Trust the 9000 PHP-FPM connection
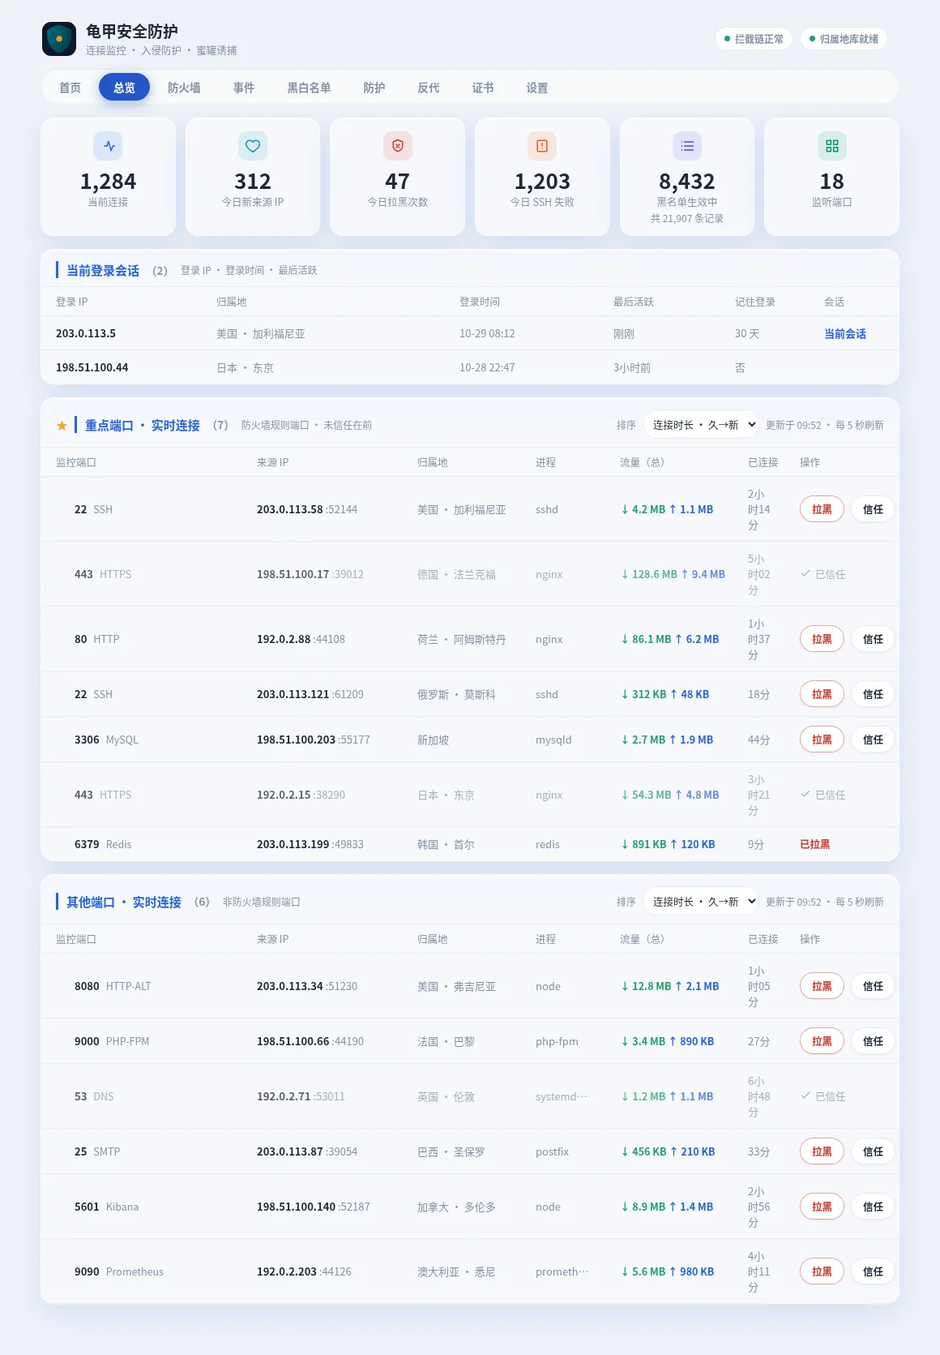Image resolution: width=940 pixels, height=1355 pixels. click(x=873, y=1041)
